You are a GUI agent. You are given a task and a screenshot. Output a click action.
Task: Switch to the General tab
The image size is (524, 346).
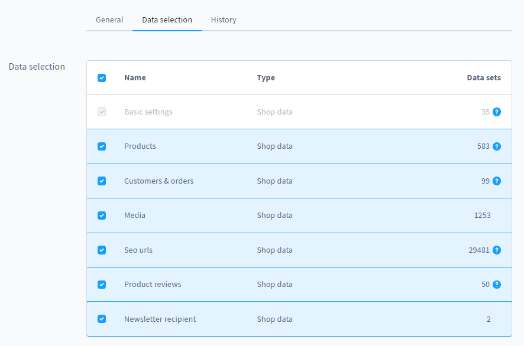[109, 19]
